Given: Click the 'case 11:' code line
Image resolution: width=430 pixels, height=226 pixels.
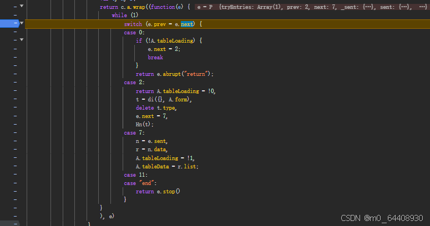Looking at the screenshot, I should pyautogui.click(x=135, y=175).
